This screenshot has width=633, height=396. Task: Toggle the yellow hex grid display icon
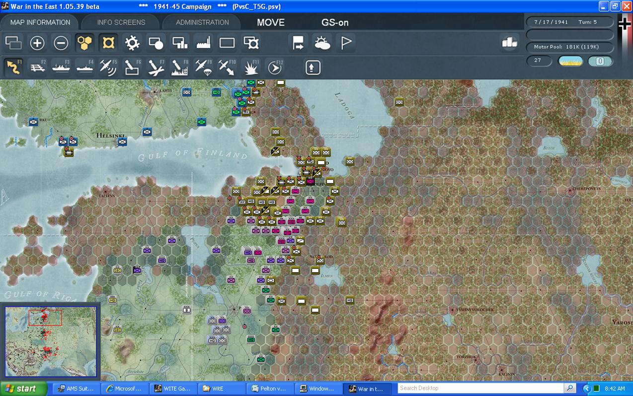85,43
